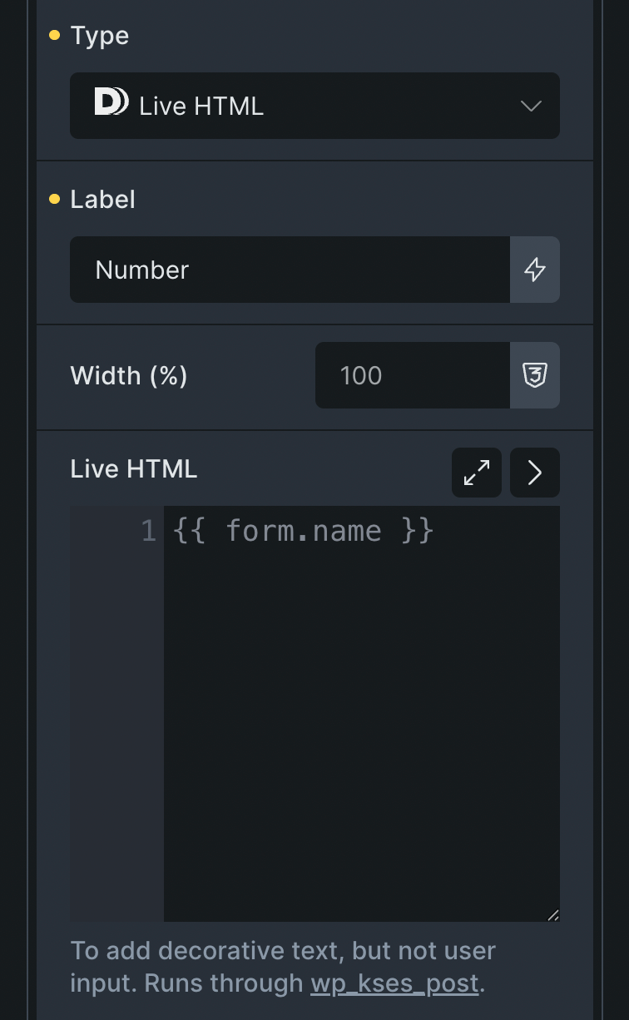Click the resize grip at the editor's bottom corner
The image size is (629, 1020).
(x=554, y=916)
